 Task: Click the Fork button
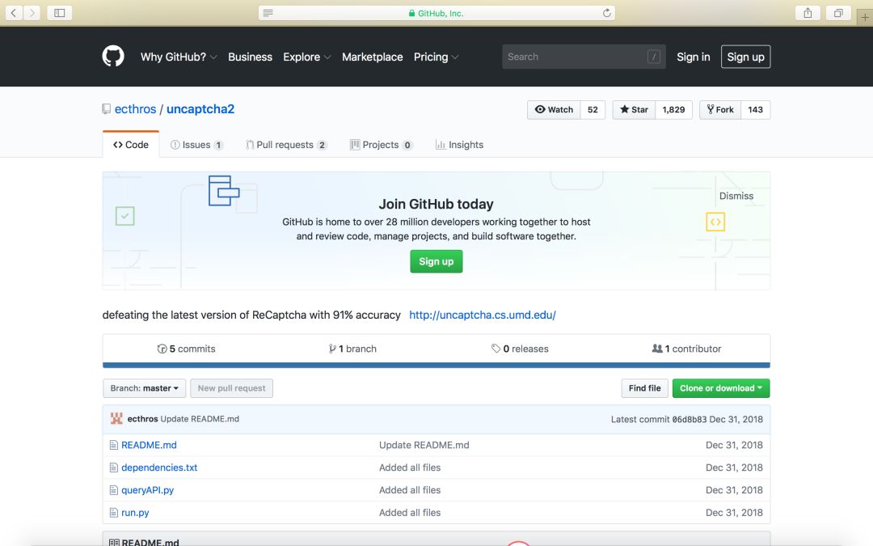(x=720, y=109)
